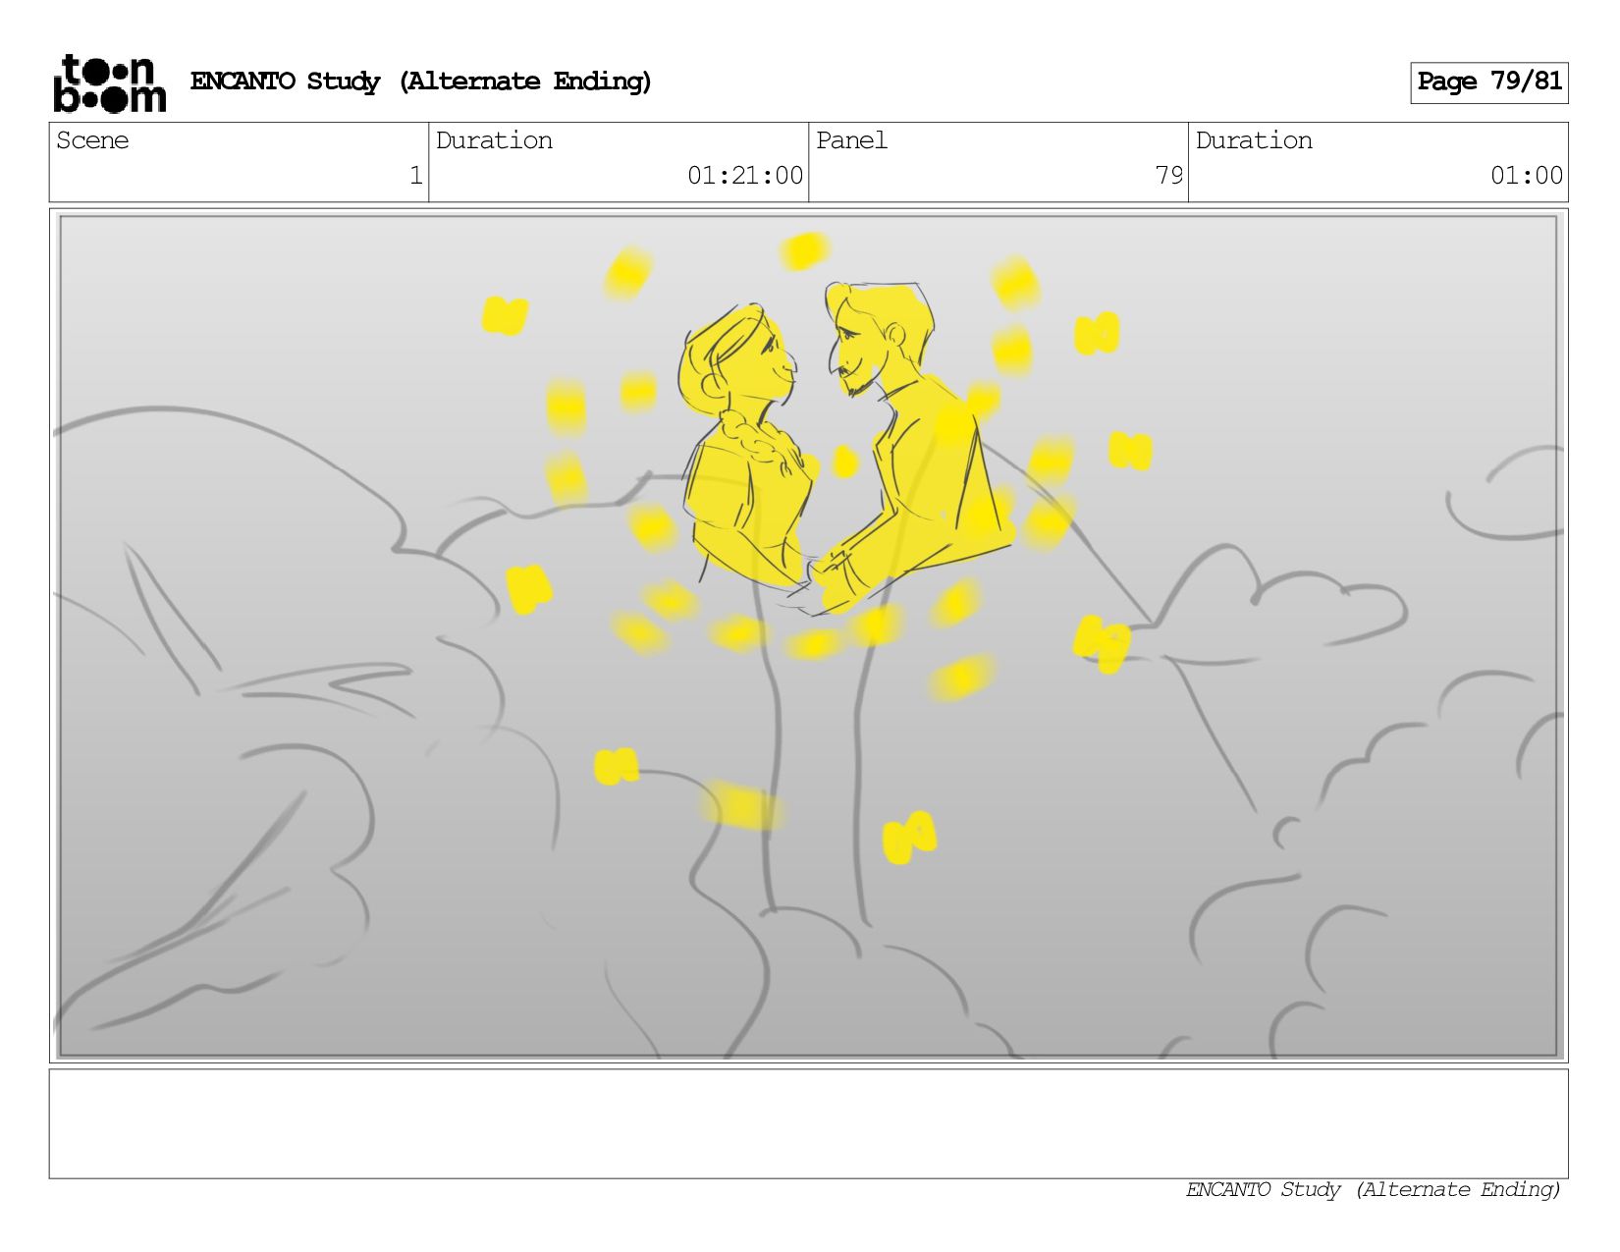1620x1252 pixels.
Task: Click the panel number 79 value
Action: pos(1169,176)
